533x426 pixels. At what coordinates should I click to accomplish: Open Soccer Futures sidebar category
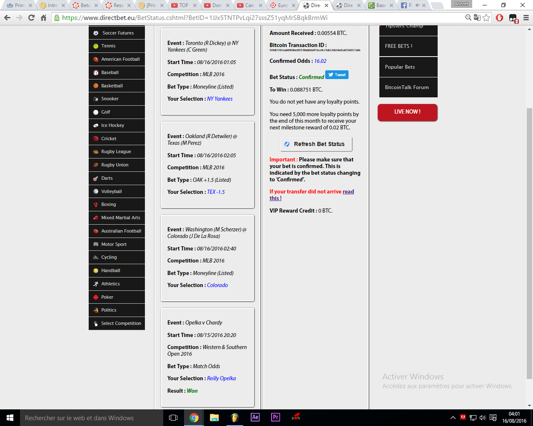coord(117,33)
